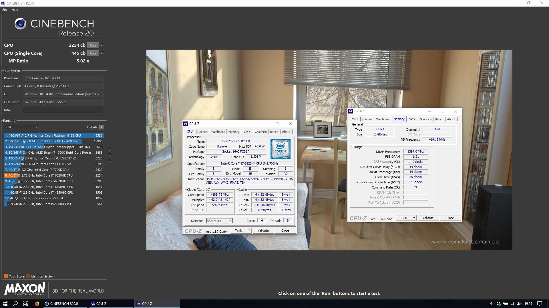Click Validate in CPU-Z CPU window
Viewport: 549px width, 308px height.
coord(263,230)
